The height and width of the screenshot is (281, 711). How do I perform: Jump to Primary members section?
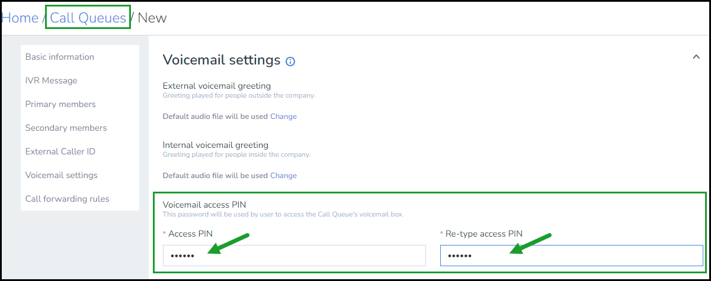point(60,104)
